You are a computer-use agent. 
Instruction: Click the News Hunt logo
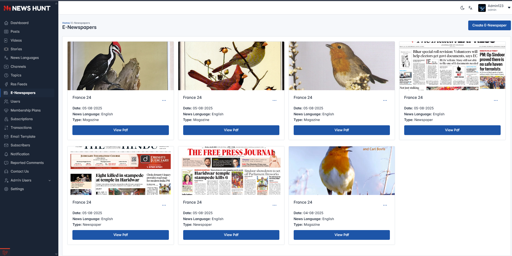(27, 8)
